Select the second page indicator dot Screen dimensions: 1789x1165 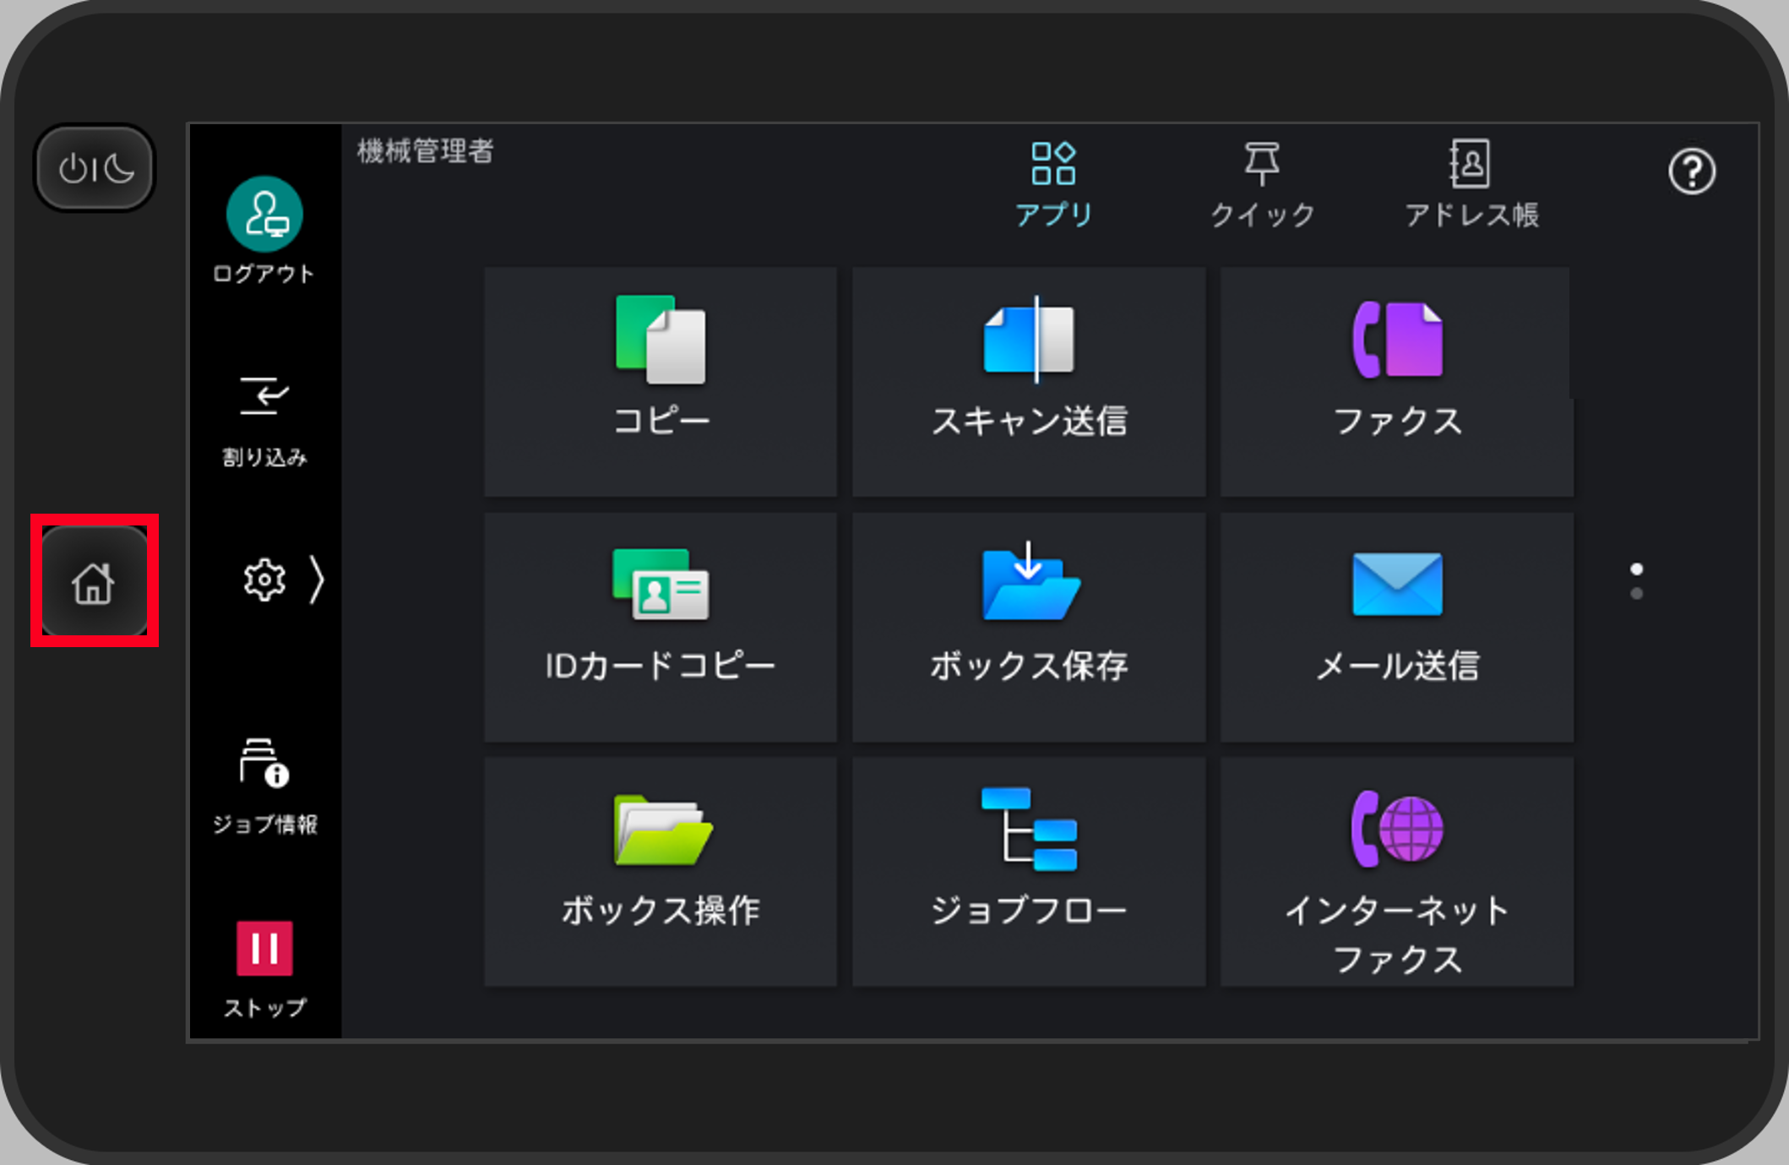coord(1636,594)
